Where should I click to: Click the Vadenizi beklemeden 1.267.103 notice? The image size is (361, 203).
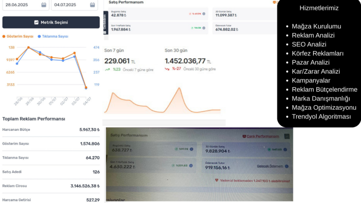(x=252, y=181)
